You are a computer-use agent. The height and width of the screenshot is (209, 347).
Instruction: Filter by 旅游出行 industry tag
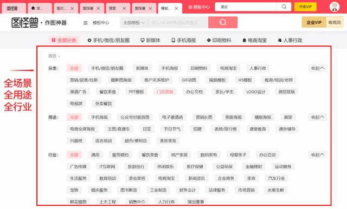pyautogui.click(x=136, y=166)
